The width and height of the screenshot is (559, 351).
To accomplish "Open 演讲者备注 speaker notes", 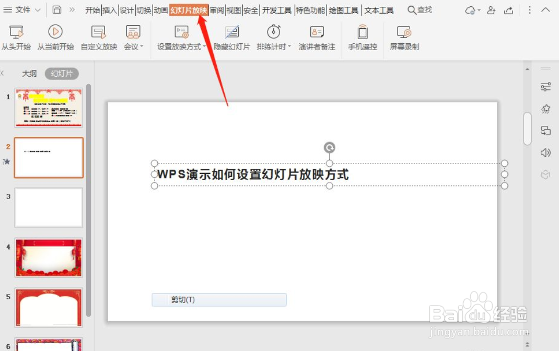I will (317, 38).
